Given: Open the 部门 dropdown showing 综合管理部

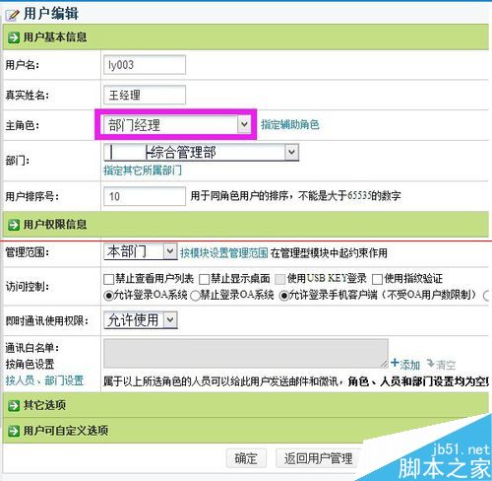Looking at the screenshot, I should (x=201, y=153).
